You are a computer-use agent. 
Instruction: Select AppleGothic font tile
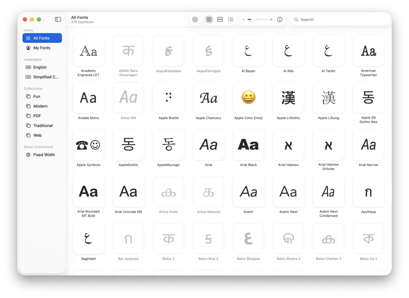click(x=128, y=145)
